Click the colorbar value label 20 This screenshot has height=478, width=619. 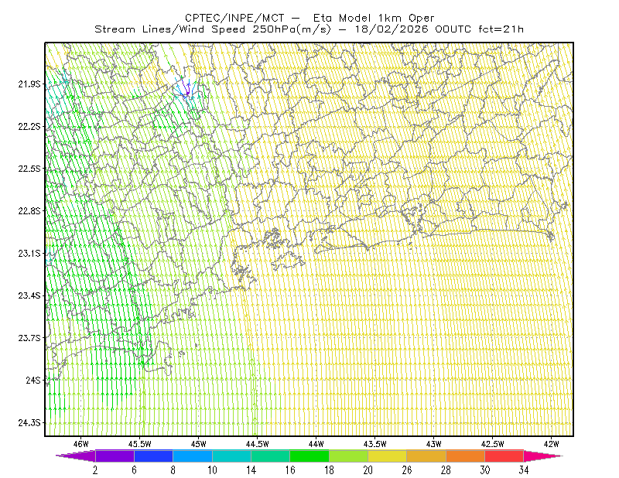(x=368, y=470)
